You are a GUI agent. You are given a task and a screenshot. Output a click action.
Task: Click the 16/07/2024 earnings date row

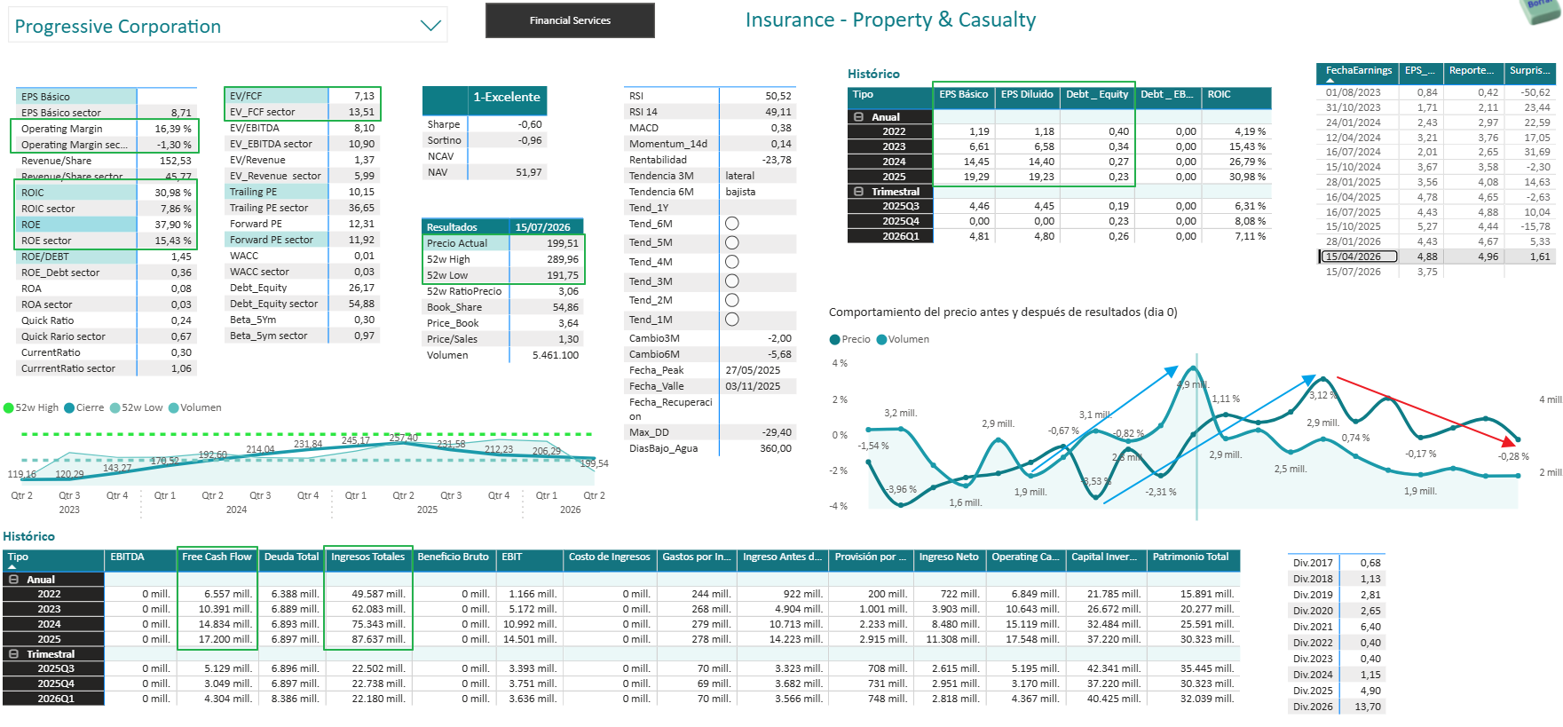(x=1436, y=152)
